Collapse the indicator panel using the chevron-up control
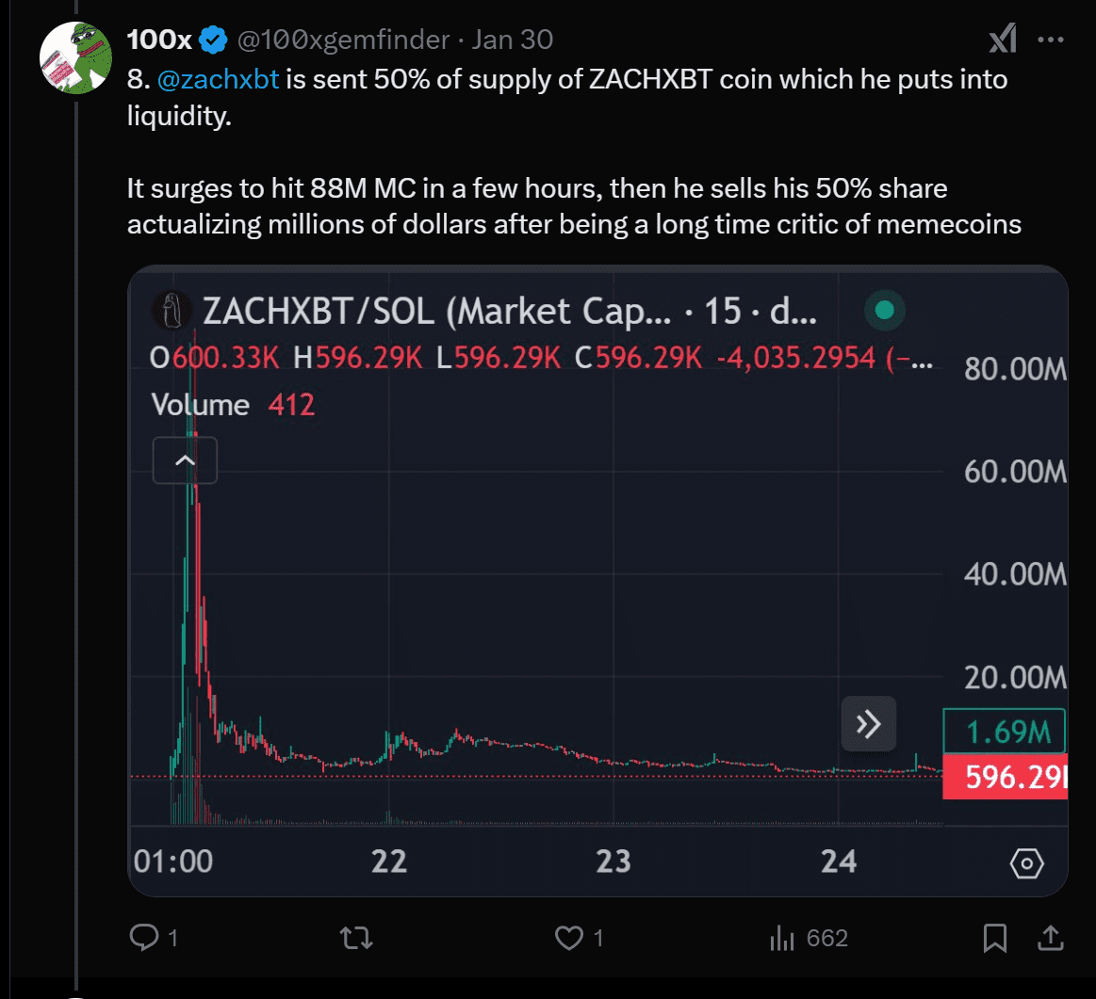This screenshot has height=999, width=1096. [185, 460]
